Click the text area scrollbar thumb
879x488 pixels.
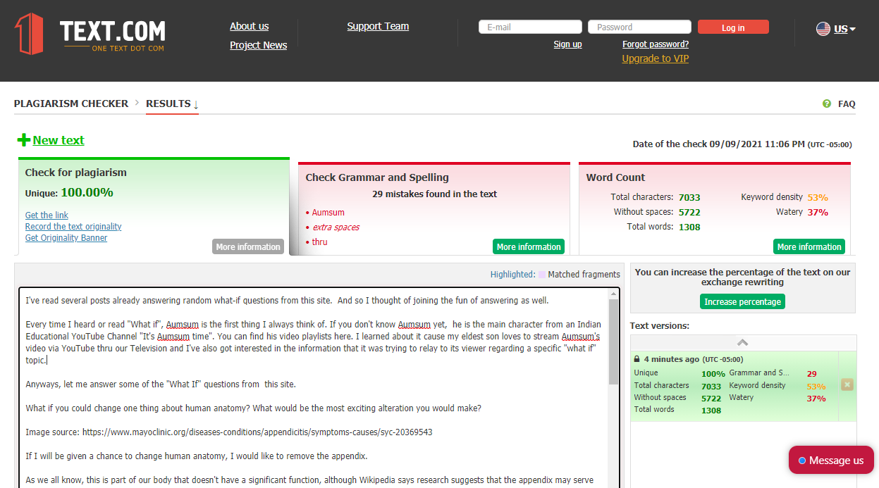(x=613, y=342)
